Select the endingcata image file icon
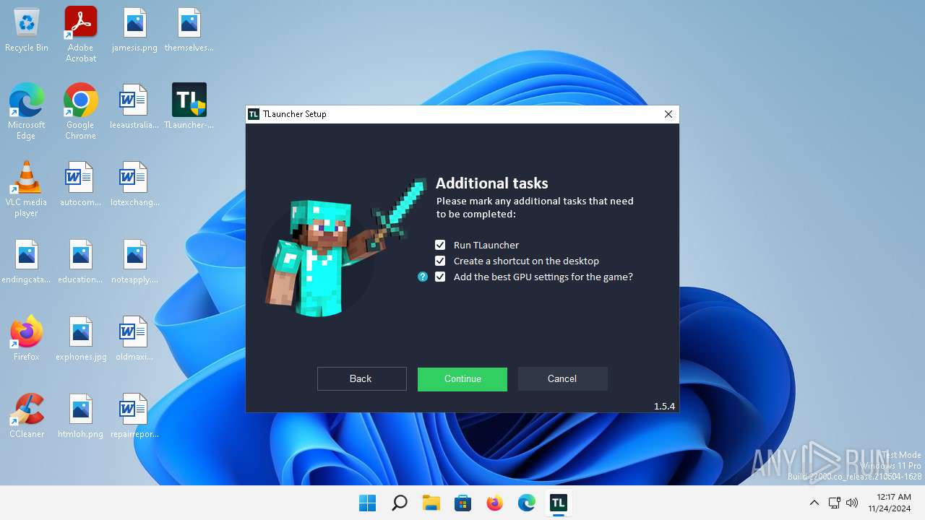 (27, 261)
